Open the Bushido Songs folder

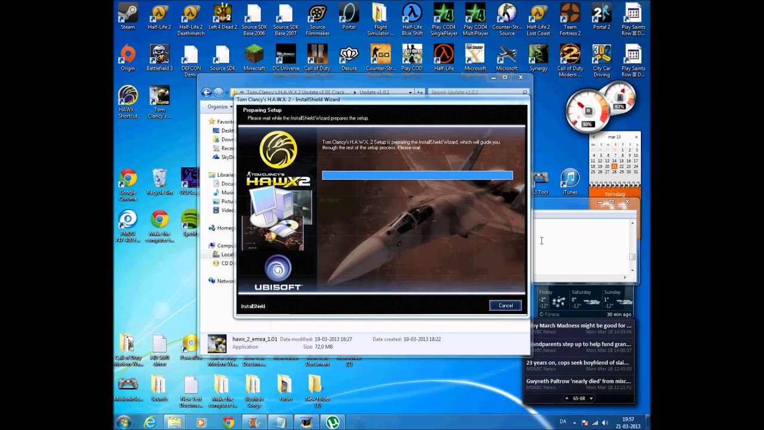[x=254, y=391]
